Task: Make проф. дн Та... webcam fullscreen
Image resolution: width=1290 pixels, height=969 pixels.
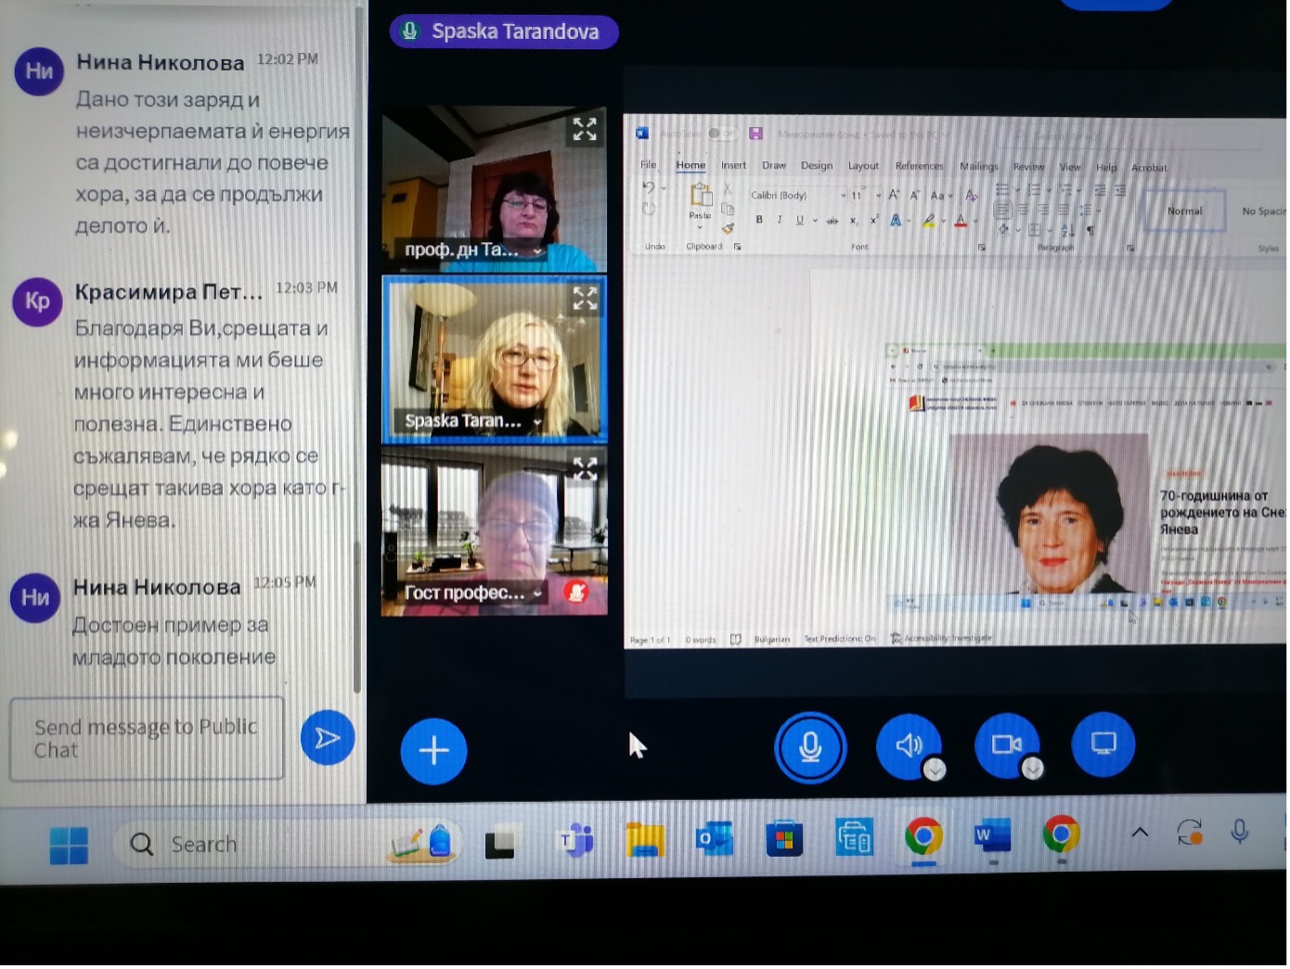Action: pyautogui.click(x=585, y=129)
